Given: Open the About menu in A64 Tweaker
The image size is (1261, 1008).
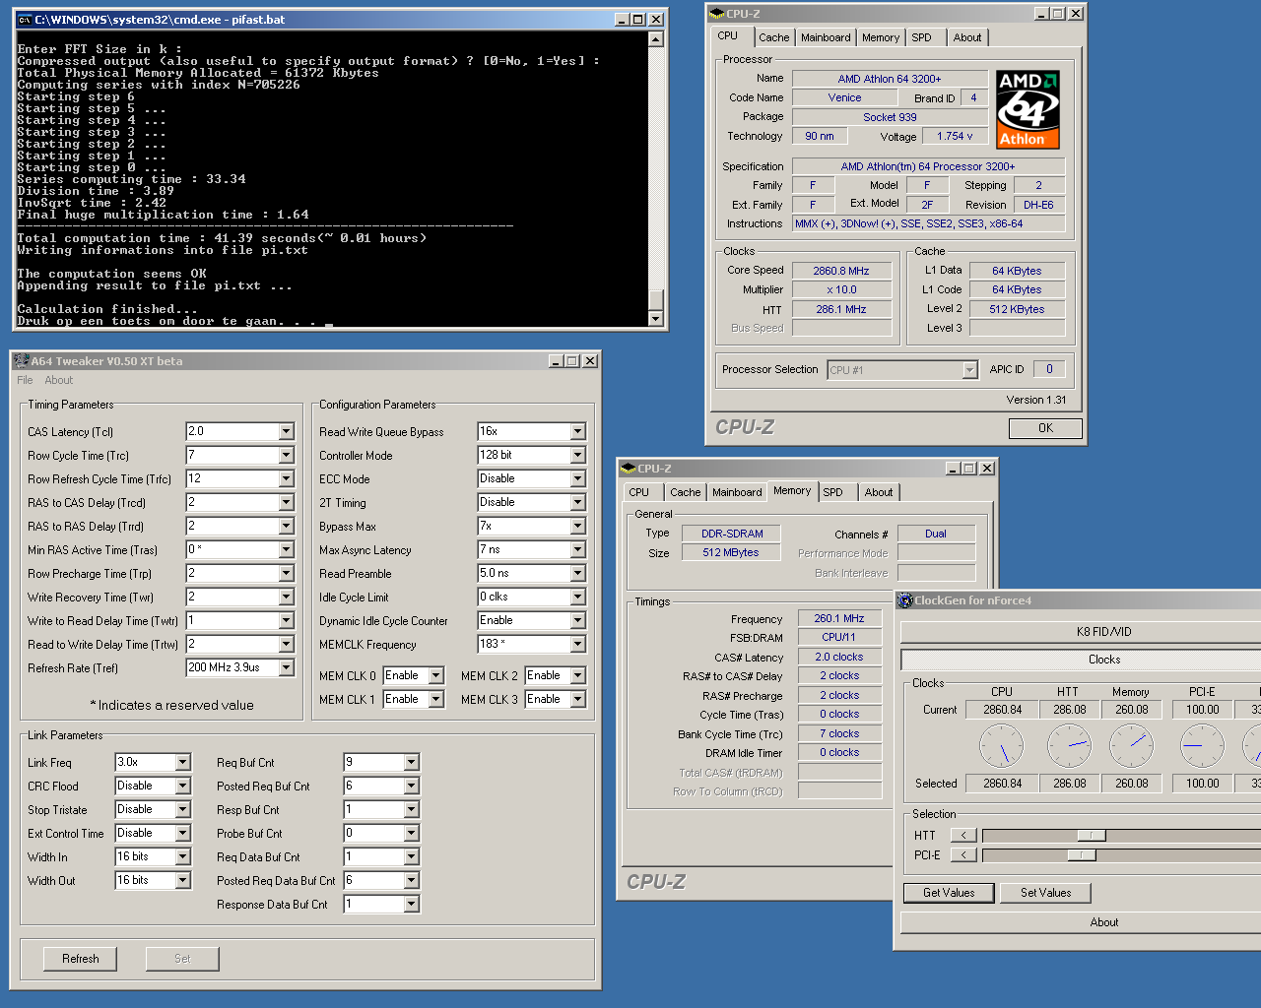Looking at the screenshot, I should coord(58,380).
